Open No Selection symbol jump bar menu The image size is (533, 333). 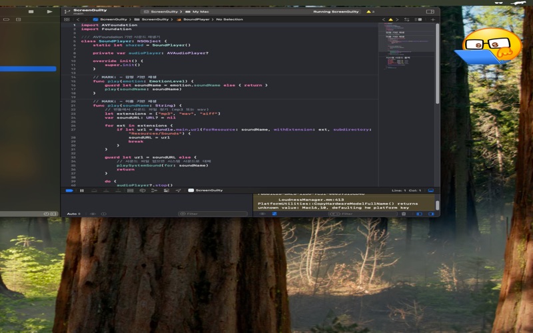[229, 19]
